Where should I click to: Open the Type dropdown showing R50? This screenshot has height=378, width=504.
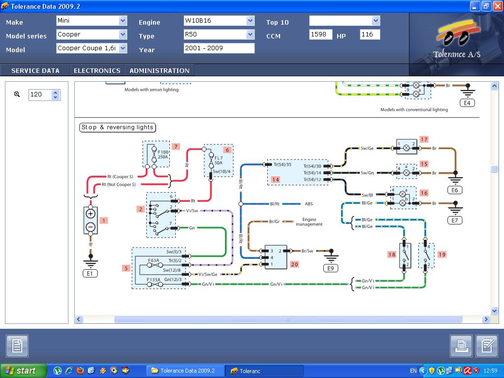tap(250, 34)
